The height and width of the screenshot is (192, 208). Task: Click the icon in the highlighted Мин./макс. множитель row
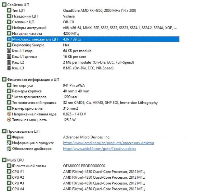coord(9,39)
